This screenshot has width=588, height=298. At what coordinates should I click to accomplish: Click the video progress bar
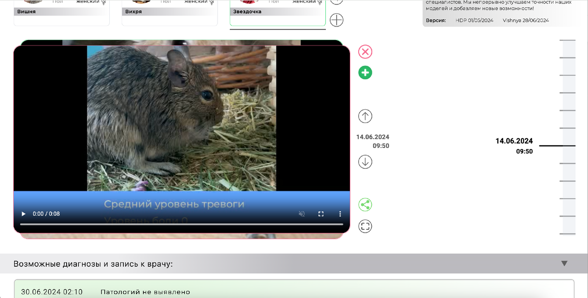tap(182, 224)
